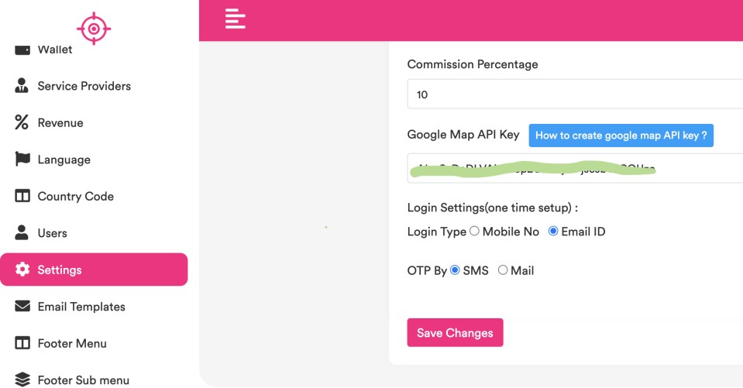
Task: Click the Language flag icon
Action: pyautogui.click(x=22, y=160)
